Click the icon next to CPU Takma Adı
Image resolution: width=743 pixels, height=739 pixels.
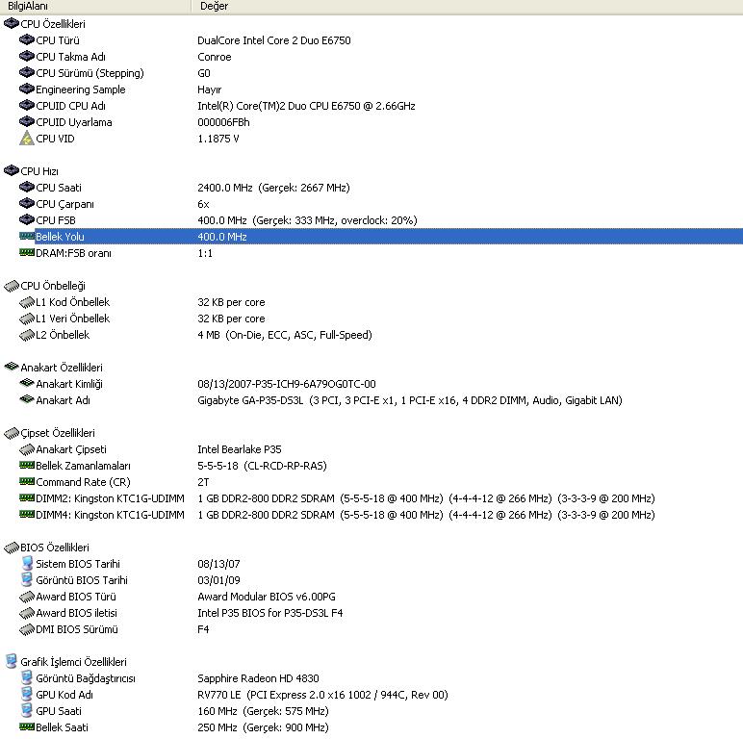point(27,57)
